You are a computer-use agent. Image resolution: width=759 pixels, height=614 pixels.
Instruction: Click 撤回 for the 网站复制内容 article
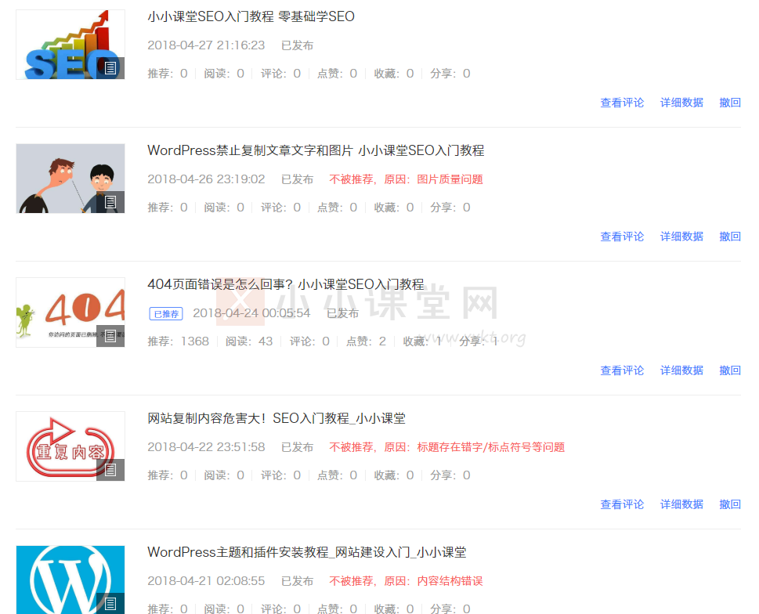click(x=730, y=504)
